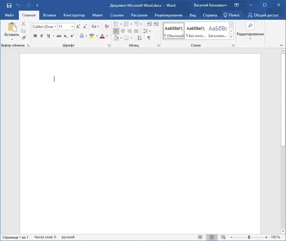Open the Вставка ribbon tab
The image size is (286, 241).
(49, 15)
